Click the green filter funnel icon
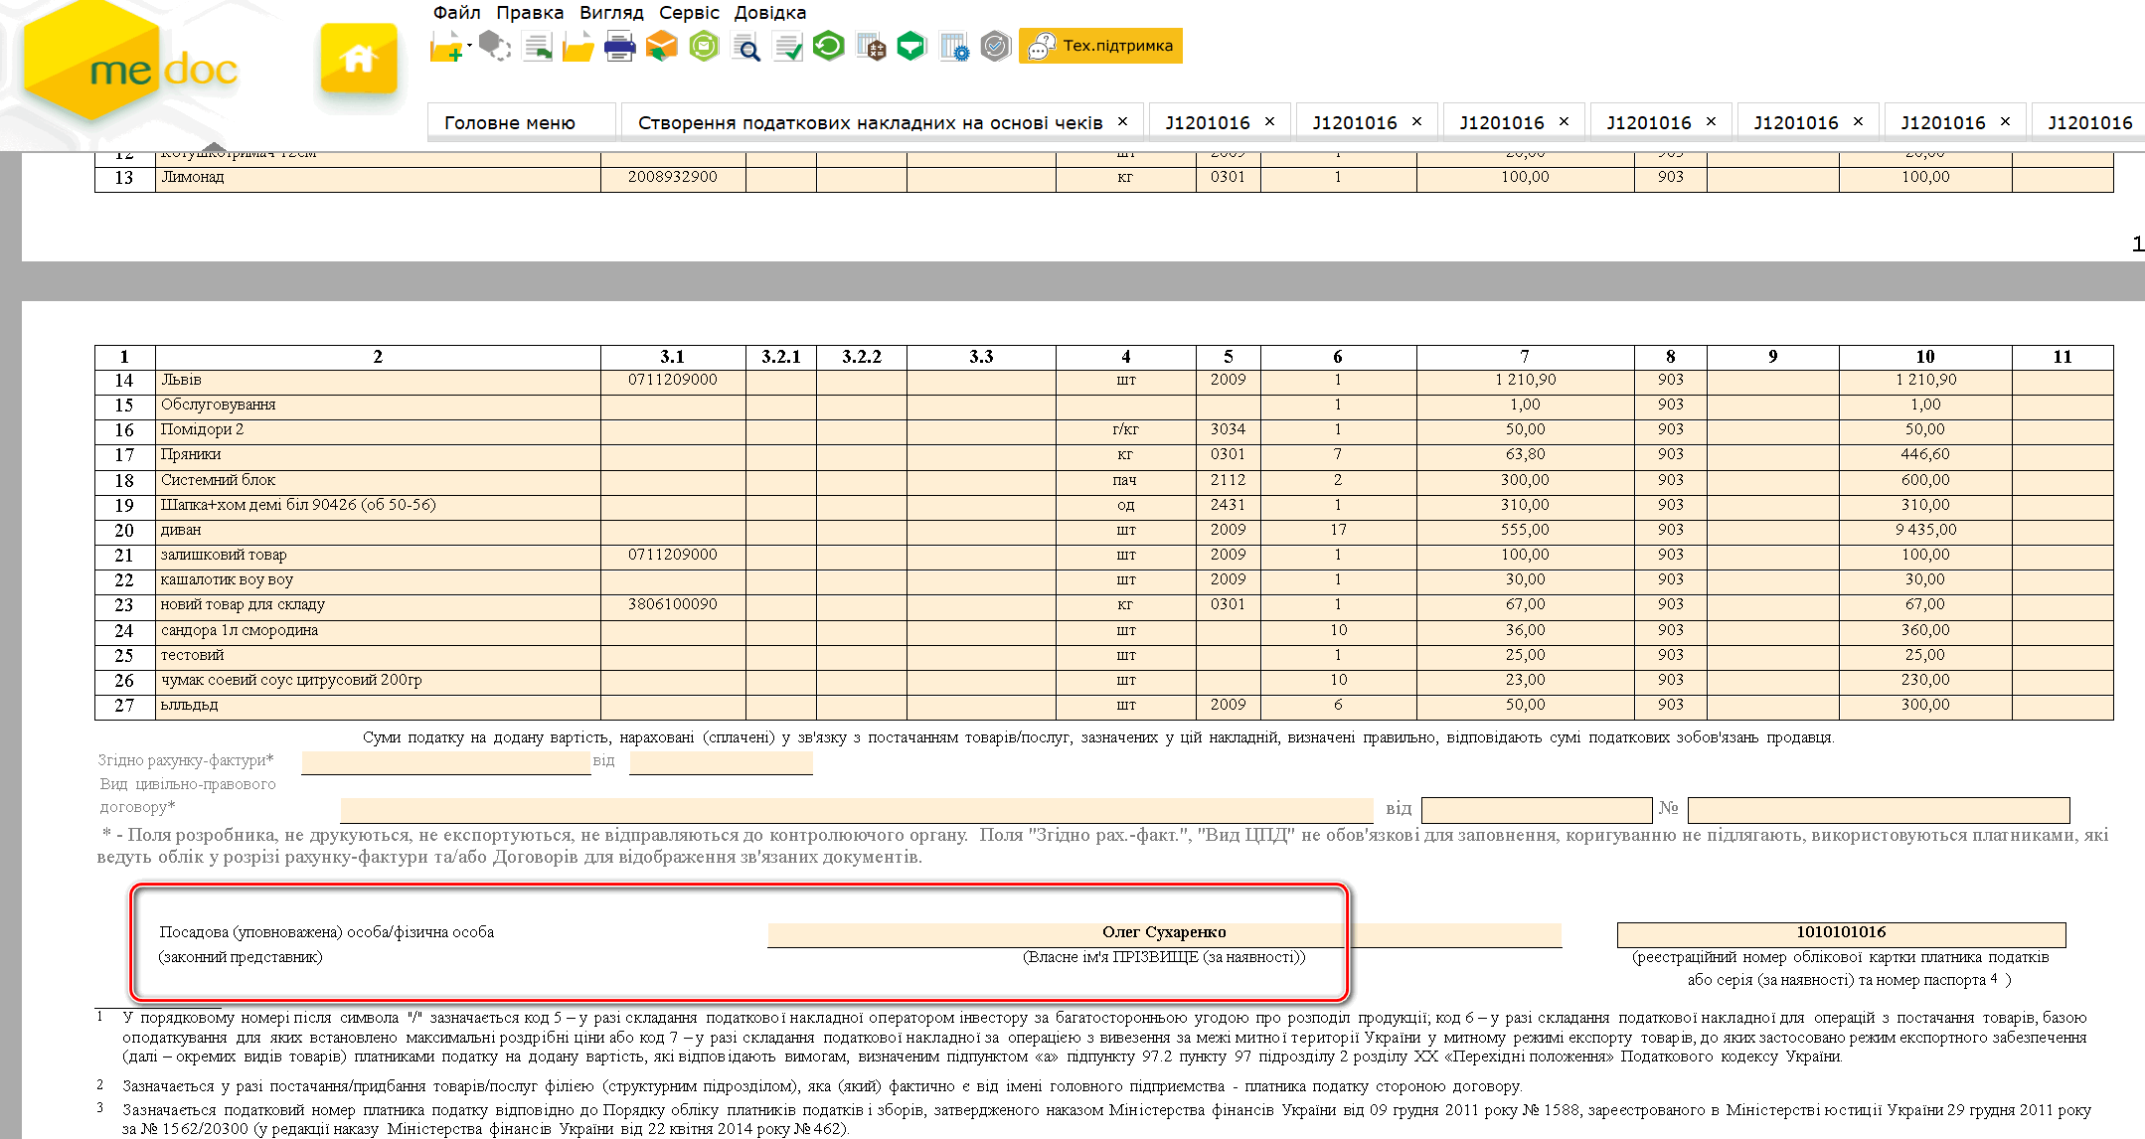The width and height of the screenshot is (2145, 1139). pyautogui.click(x=910, y=47)
